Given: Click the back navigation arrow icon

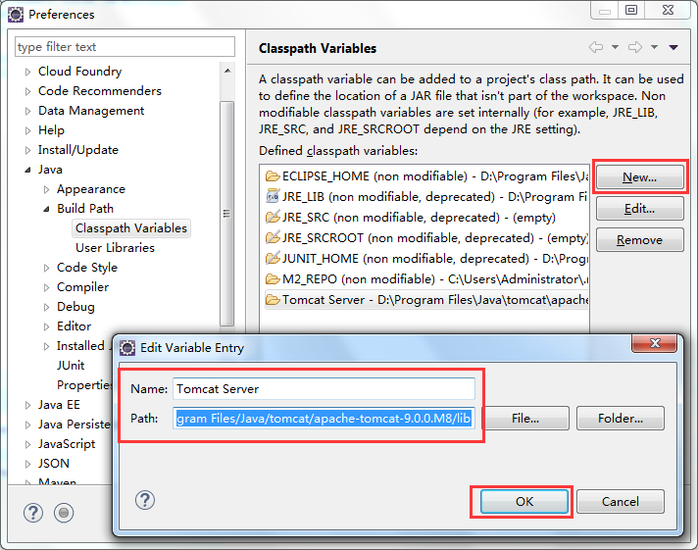Looking at the screenshot, I should (x=595, y=47).
